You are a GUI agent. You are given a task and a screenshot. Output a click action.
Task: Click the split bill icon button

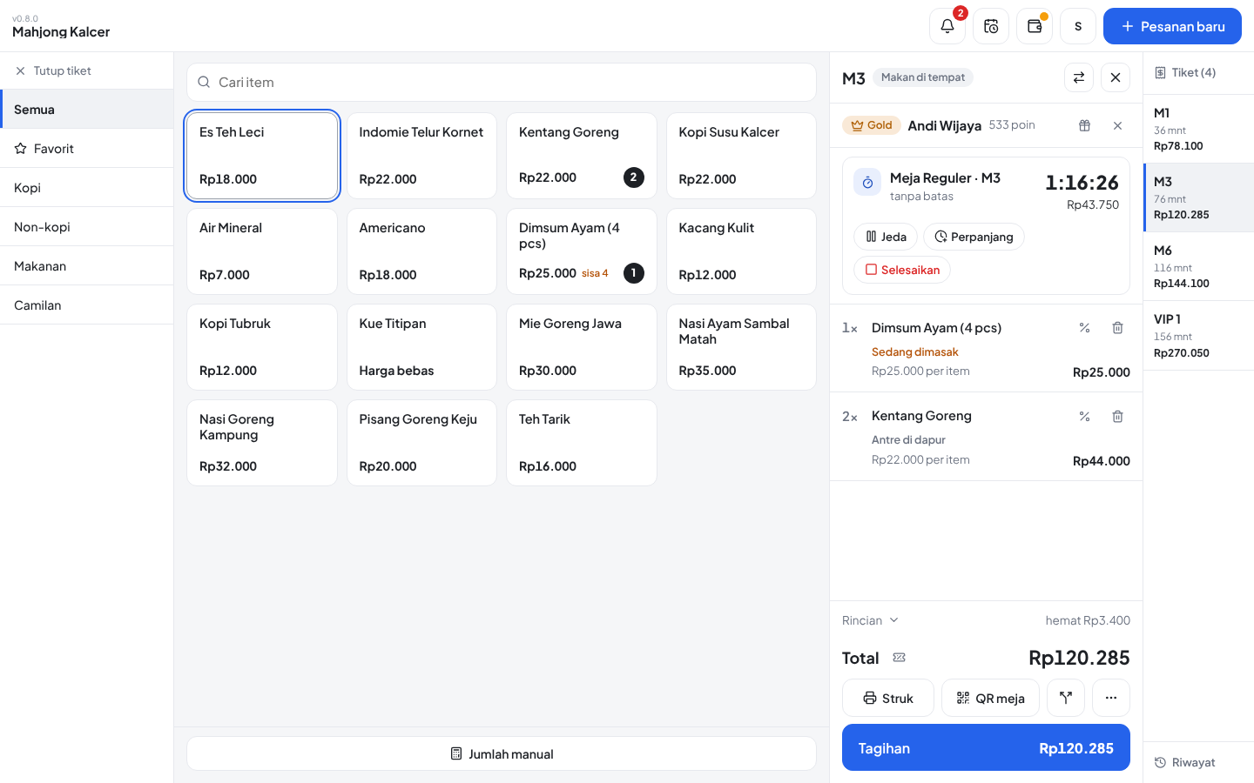(x=1066, y=698)
